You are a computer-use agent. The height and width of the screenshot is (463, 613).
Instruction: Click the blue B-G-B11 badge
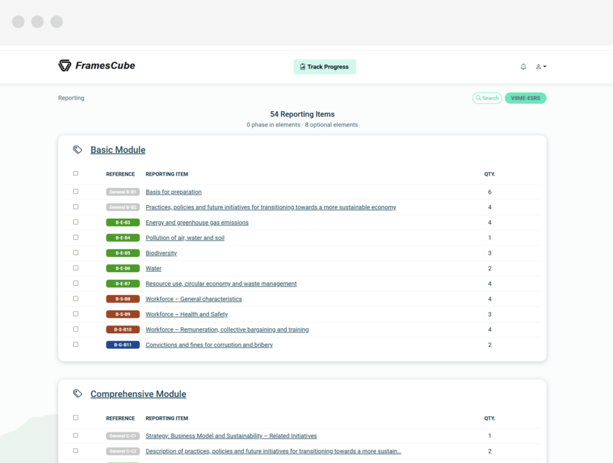[123, 345]
